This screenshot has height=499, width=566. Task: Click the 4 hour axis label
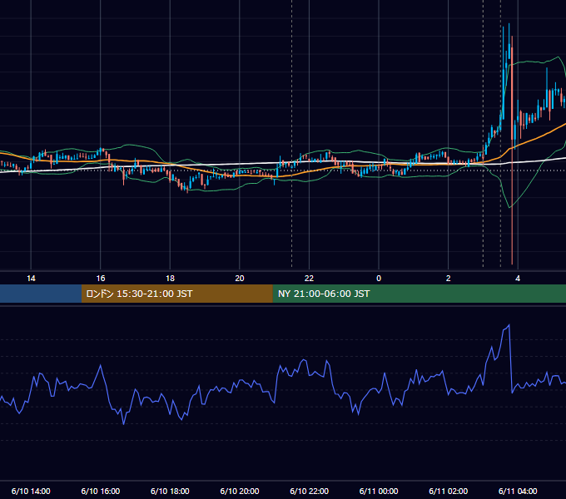[518, 279]
